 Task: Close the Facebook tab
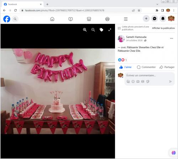[41, 4]
